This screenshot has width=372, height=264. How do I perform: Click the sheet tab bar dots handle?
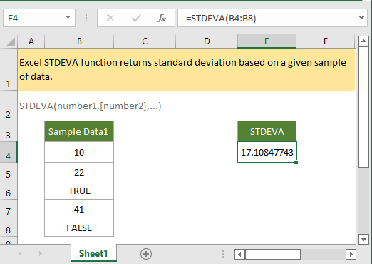[x=223, y=254]
